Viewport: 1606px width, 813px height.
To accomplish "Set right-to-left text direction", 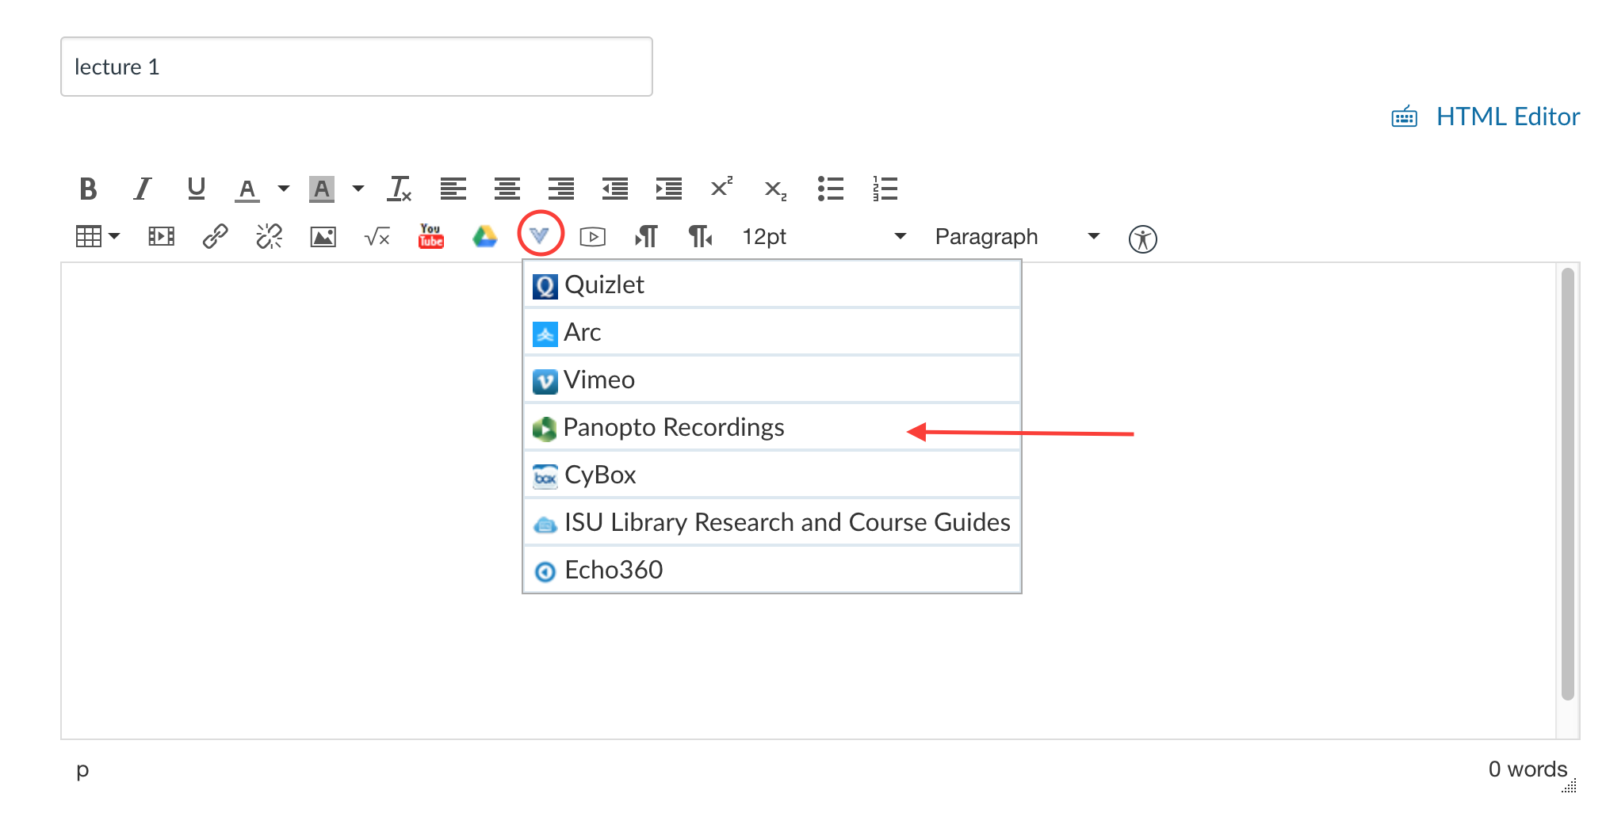I will click(x=701, y=236).
